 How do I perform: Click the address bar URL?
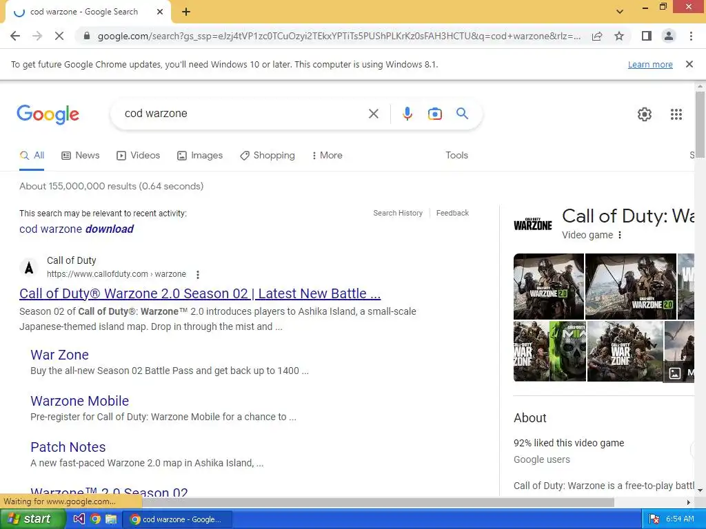(339, 36)
